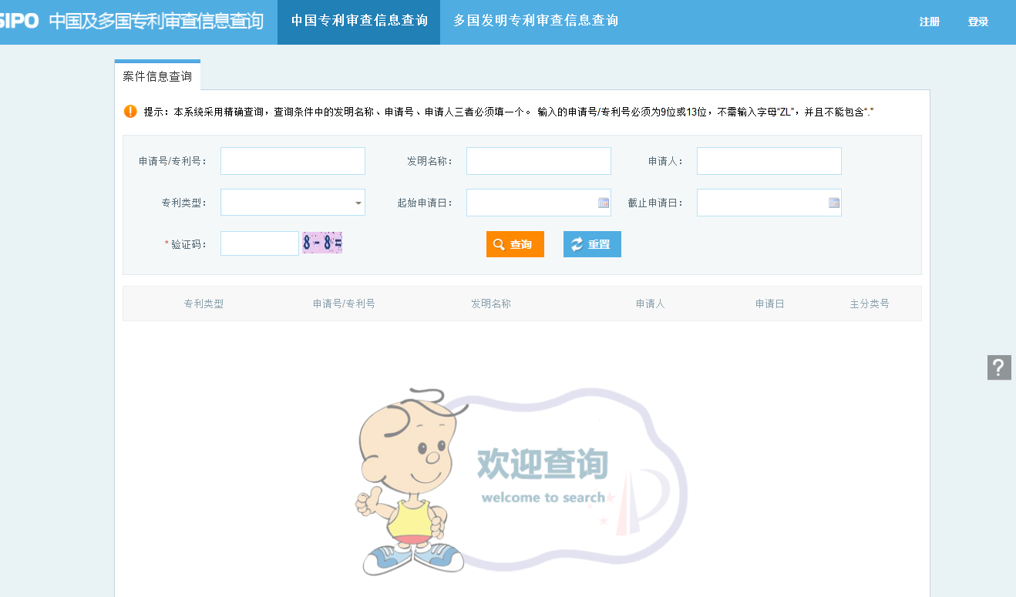Expand the 专利类型 dropdown arrow

point(358,203)
